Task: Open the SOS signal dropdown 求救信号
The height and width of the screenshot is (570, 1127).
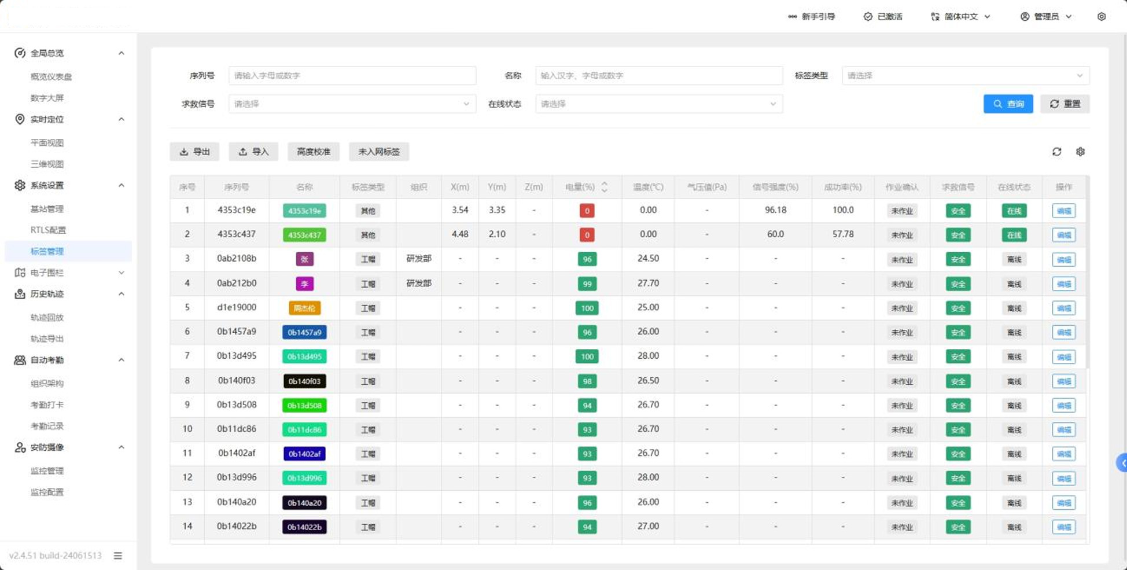Action: click(x=352, y=104)
